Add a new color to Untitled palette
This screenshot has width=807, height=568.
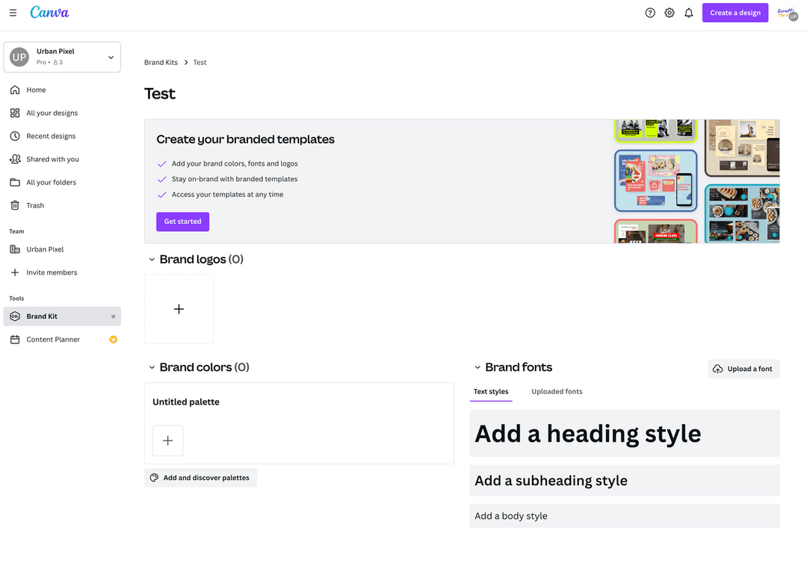point(168,440)
